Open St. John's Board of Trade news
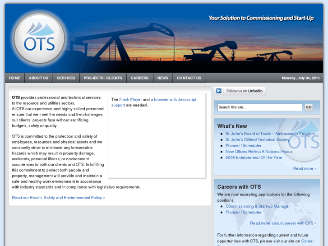Image resolution: width=328 pixels, height=246 pixels. 270,134
